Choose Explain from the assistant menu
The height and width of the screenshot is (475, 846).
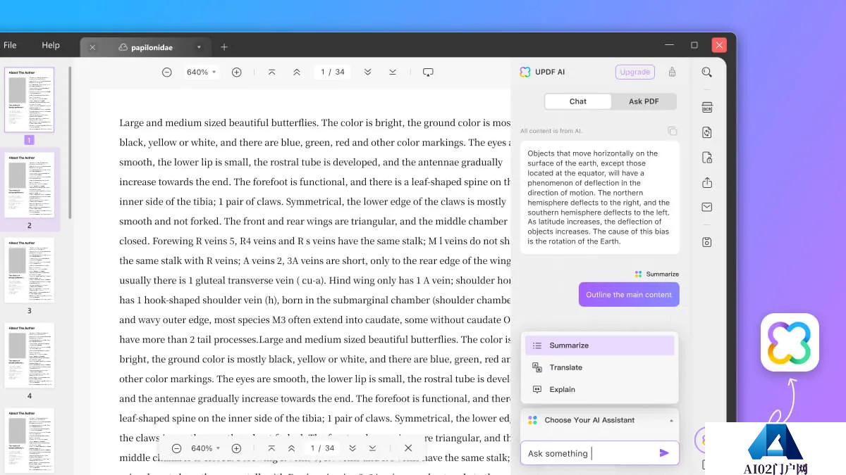click(x=599, y=389)
